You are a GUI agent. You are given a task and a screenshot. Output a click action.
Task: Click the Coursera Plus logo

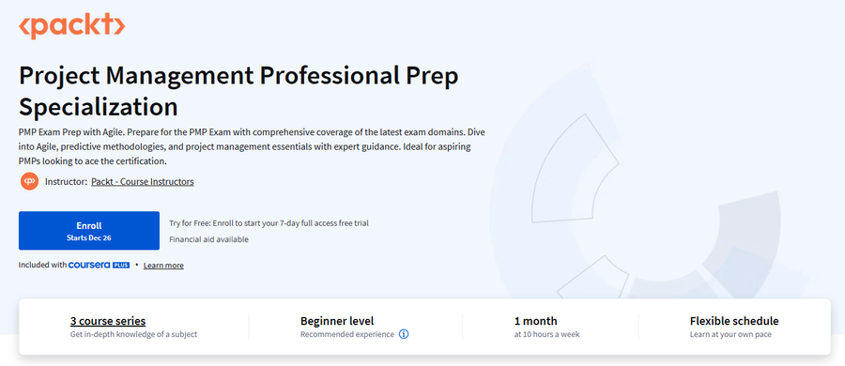100,266
